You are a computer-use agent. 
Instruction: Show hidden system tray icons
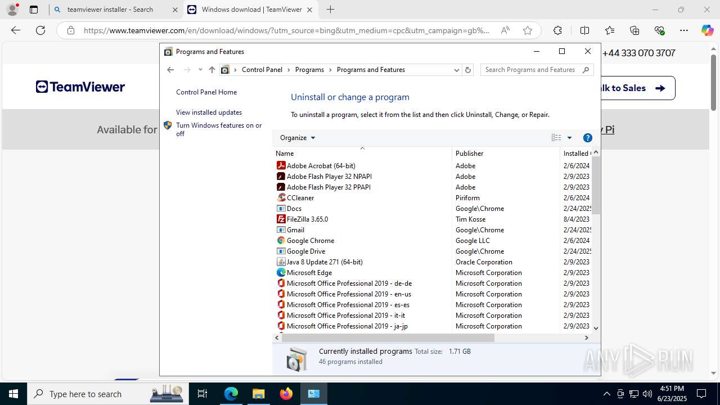(x=606, y=394)
